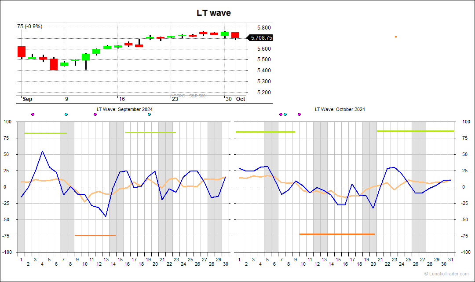Click the cyan marker above September 19
The image size is (475, 282).
point(149,114)
